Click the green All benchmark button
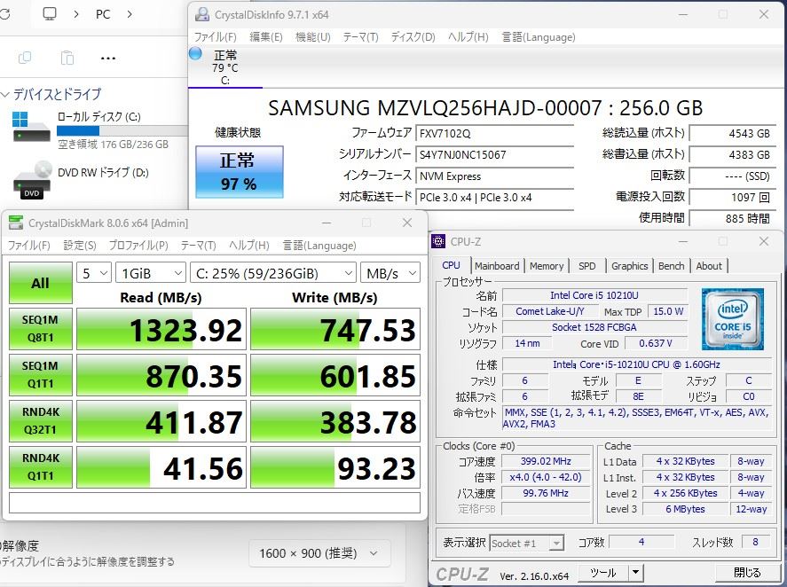Screen dimensions: 787x587 40,283
